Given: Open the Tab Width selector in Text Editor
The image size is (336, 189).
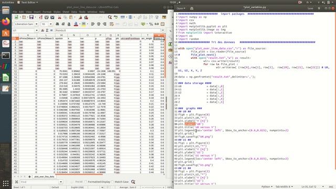Looking at the screenshot, I should point(284,187).
